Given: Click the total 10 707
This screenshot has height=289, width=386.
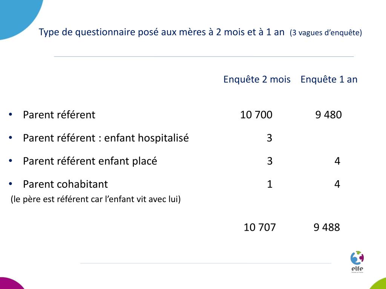Looking at the screenshot, I should [260, 227].
